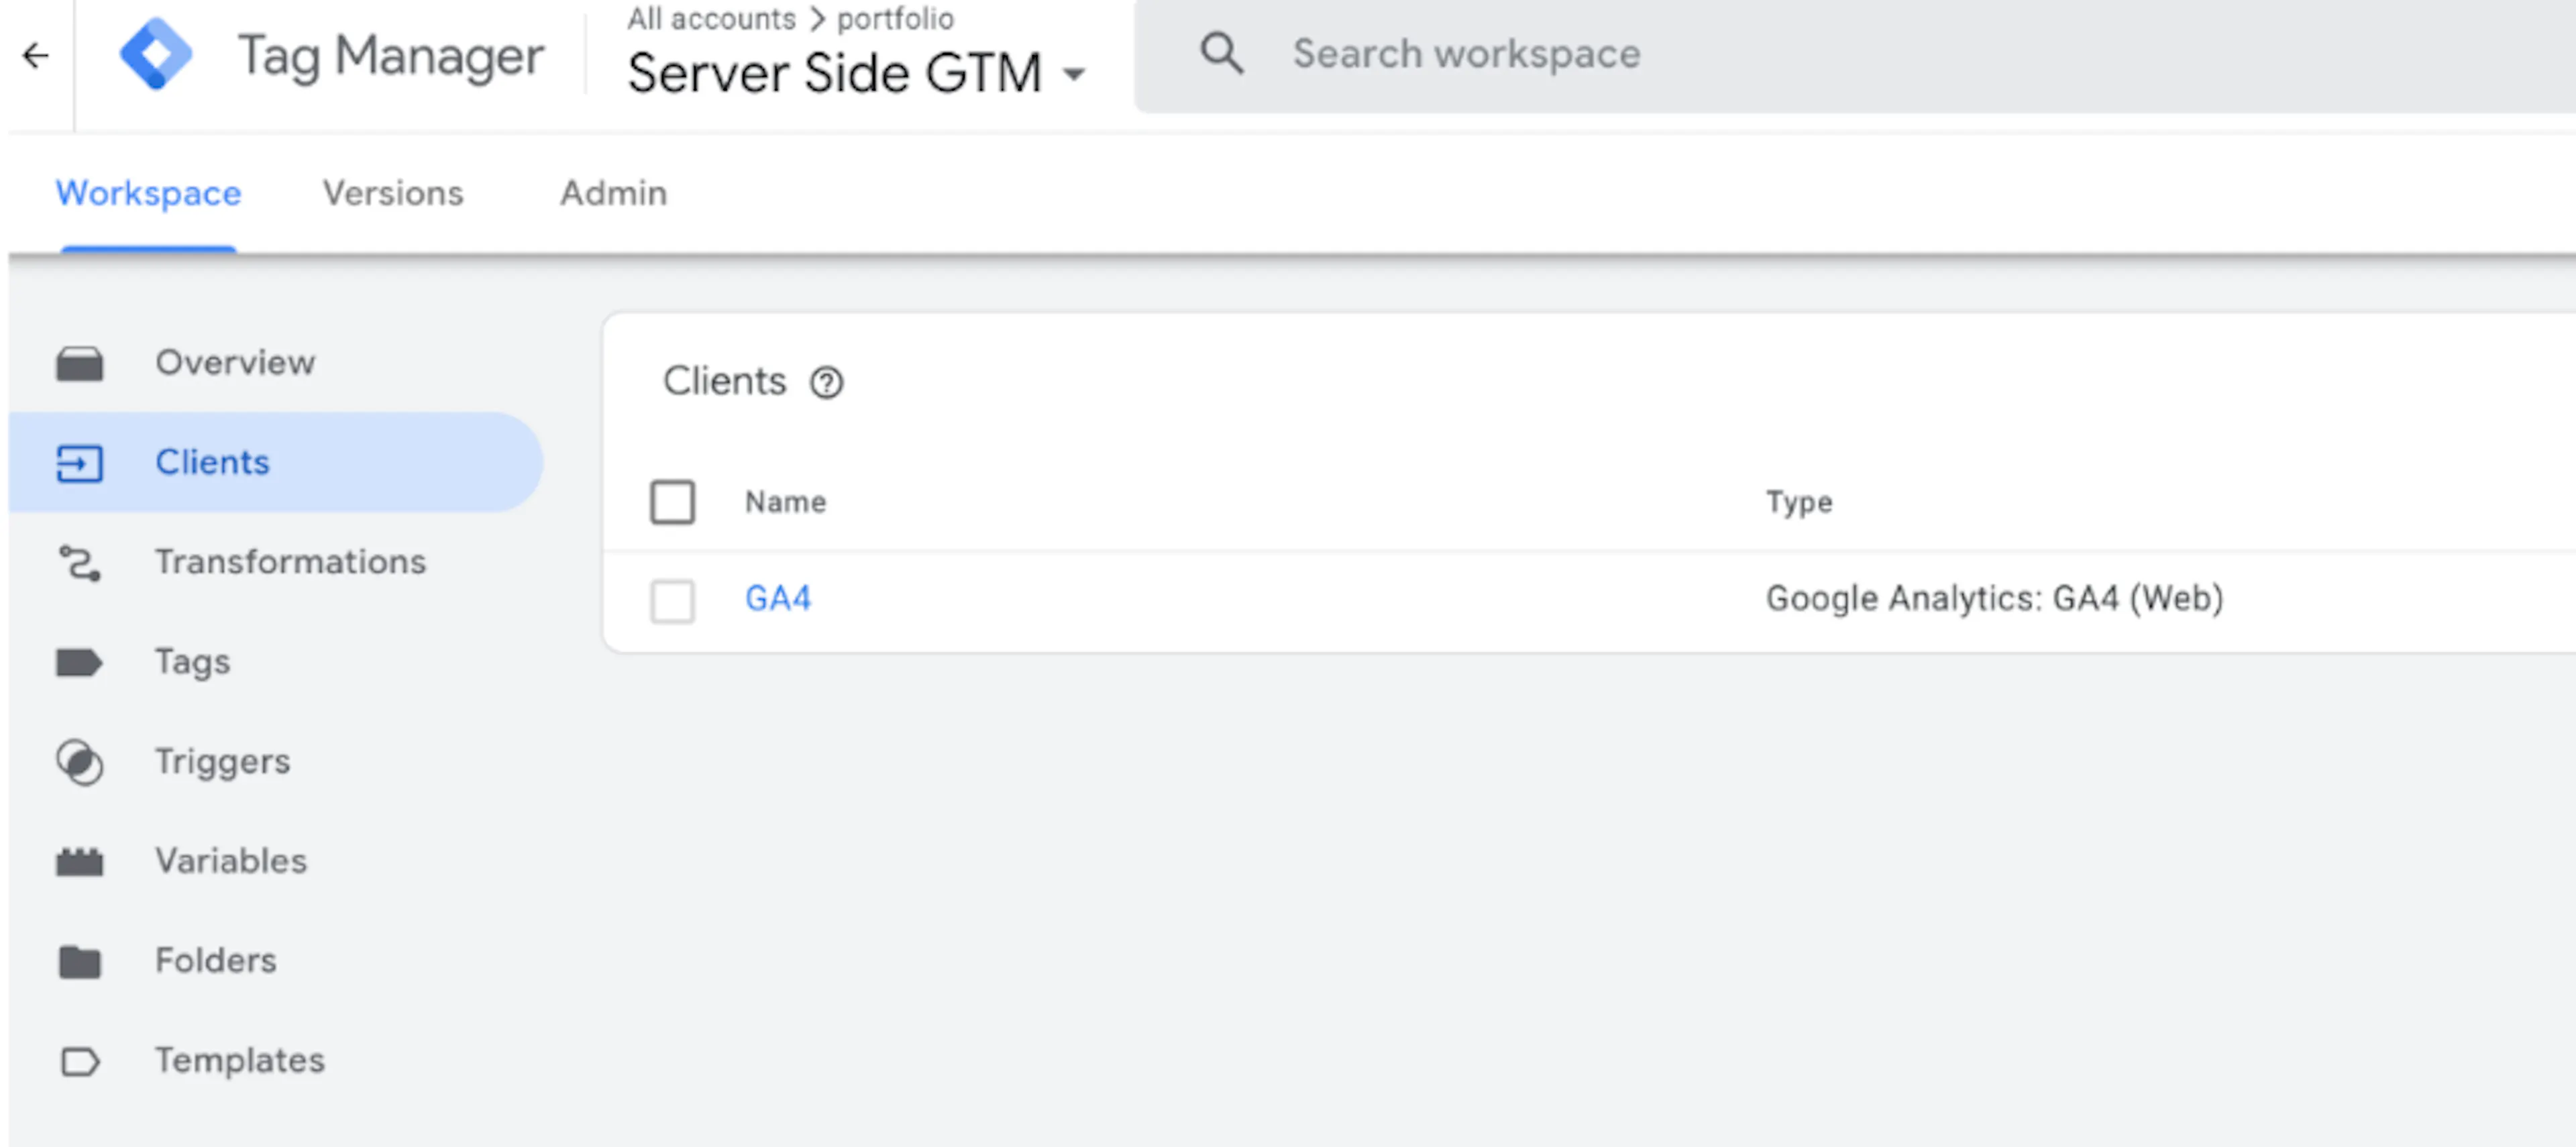Click the Tags label icon

pos(79,662)
